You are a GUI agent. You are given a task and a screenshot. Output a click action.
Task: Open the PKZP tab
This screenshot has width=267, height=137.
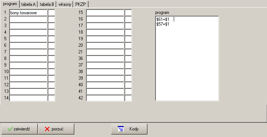(81, 4)
